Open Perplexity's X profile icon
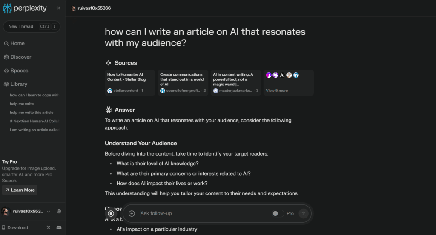The height and width of the screenshot is (235, 436). click(x=49, y=227)
